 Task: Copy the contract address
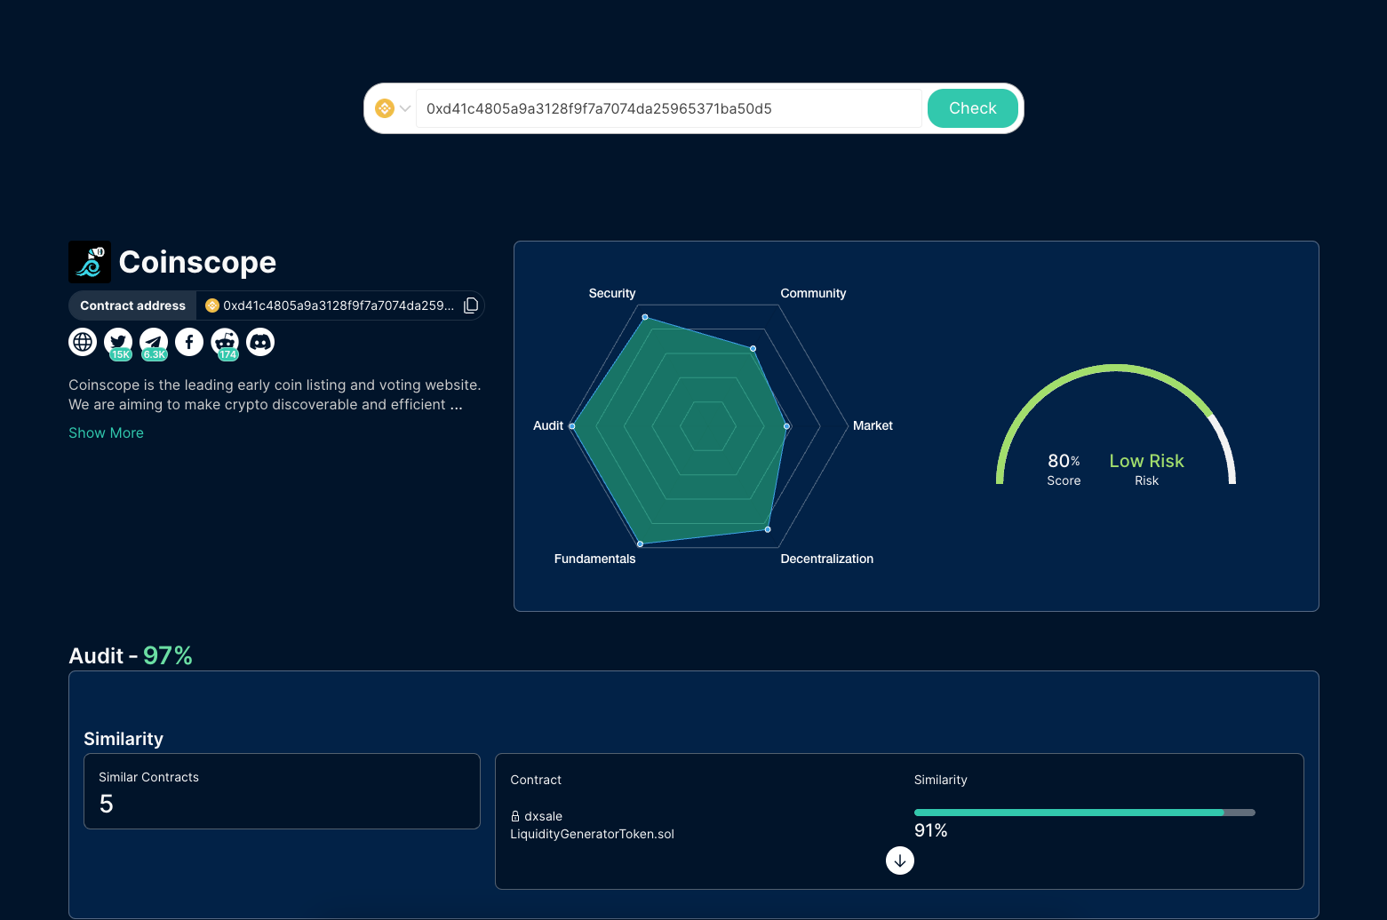[471, 305]
